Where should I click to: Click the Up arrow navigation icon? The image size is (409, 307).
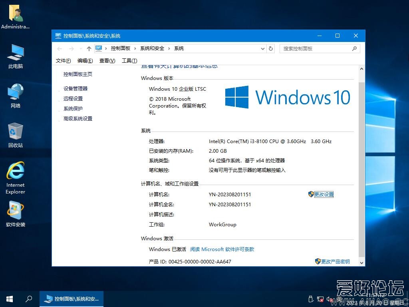coord(89,49)
